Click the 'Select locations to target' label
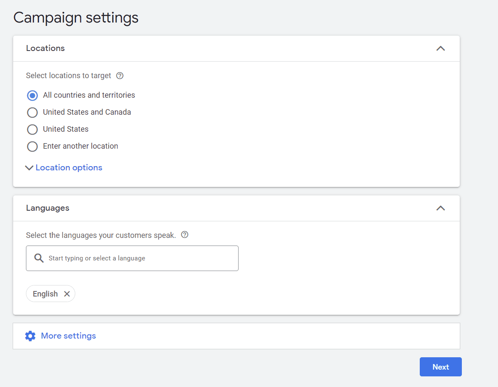 68,76
